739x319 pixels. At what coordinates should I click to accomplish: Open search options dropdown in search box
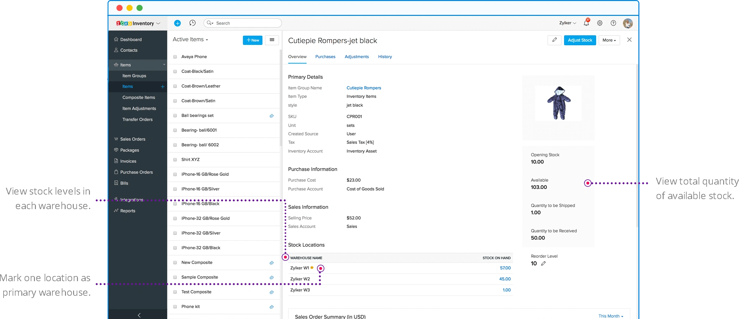[210, 23]
